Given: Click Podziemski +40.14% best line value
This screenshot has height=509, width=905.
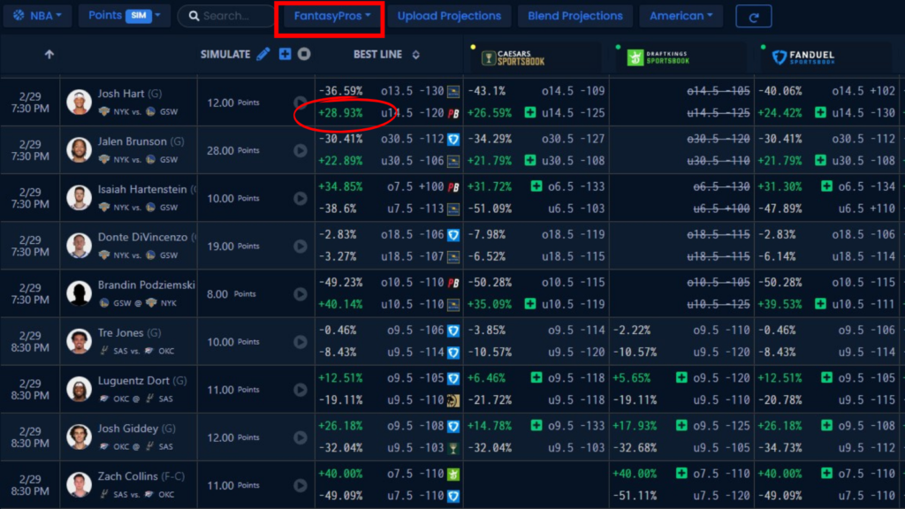Looking at the screenshot, I should (x=340, y=304).
